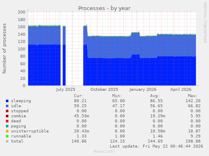Image resolution: width=209 pixels, height=156 pixels.
Task: Click the 'October 2025' x-axis label
Action: (x=104, y=90)
